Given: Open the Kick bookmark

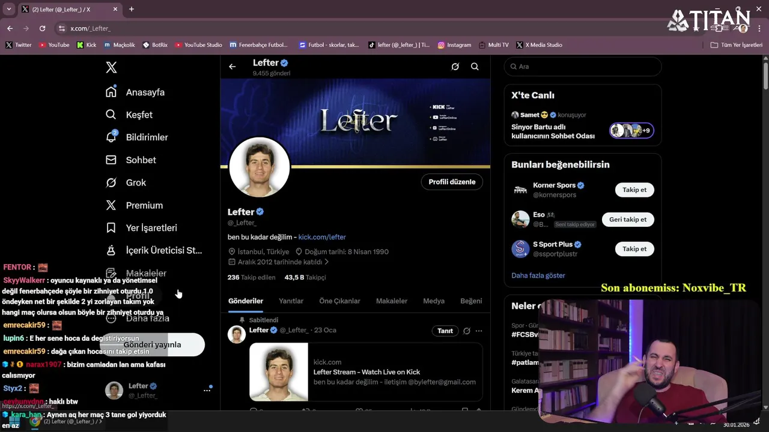Looking at the screenshot, I should (87, 45).
